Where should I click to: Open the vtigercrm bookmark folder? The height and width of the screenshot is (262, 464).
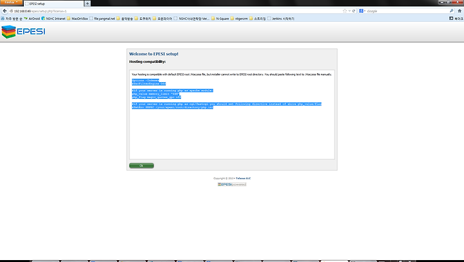(239, 19)
